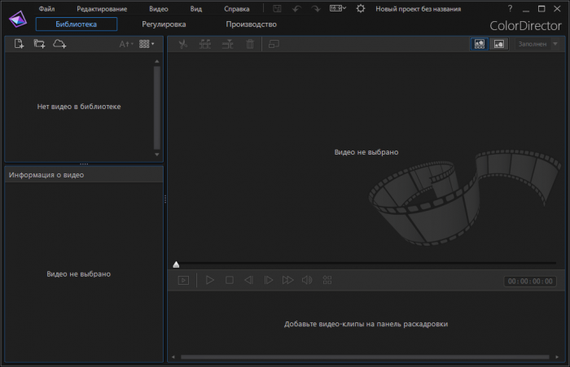Click the import video file icon

tap(20, 44)
